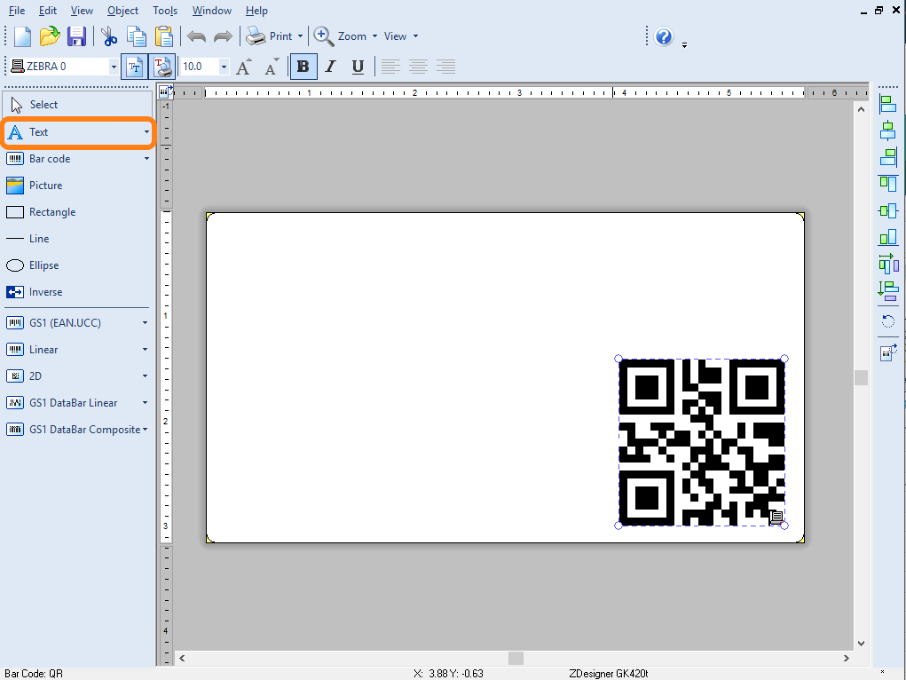Expand the Text tool dropdown arrow

click(x=146, y=132)
